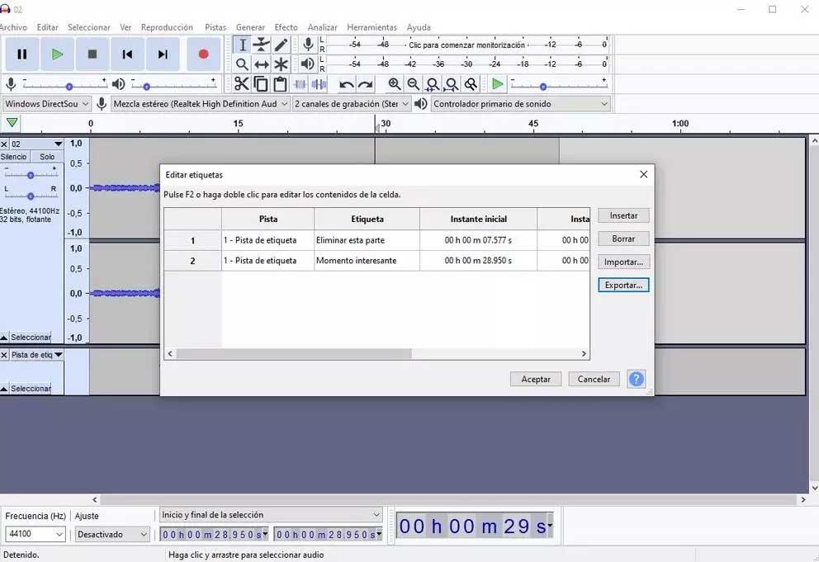Select the 'Momento interesante' label cell
The image size is (819, 562).
click(367, 261)
